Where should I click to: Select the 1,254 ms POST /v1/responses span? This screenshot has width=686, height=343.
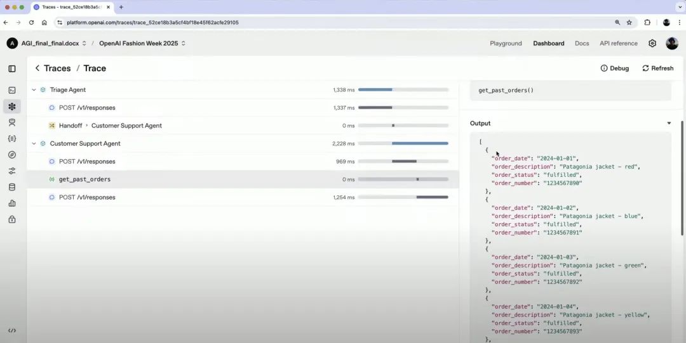(x=243, y=197)
